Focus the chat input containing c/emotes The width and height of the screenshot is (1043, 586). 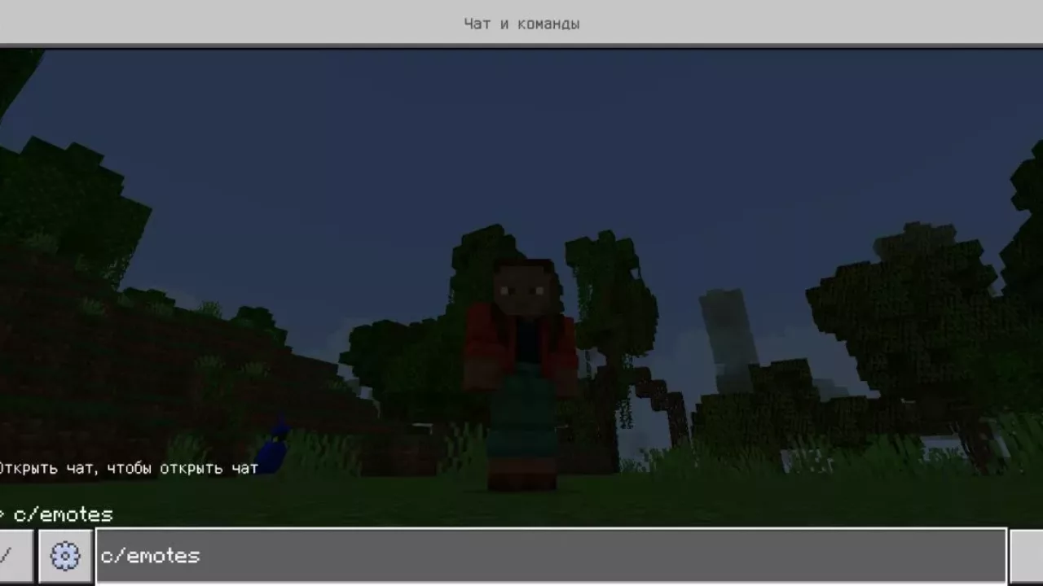[551, 556]
